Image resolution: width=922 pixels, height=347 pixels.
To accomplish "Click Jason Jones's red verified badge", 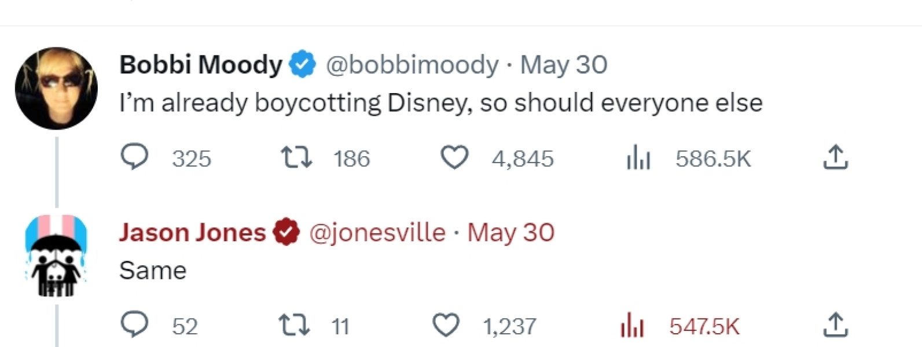I will 286,232.
